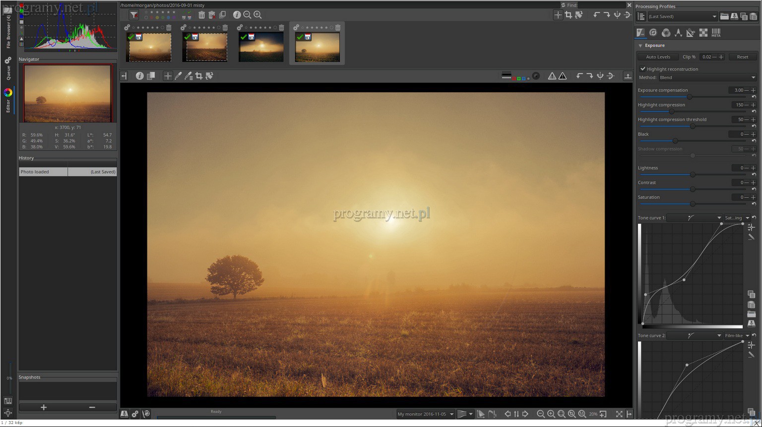Open the Queue sidebar tab

(8, 68)
